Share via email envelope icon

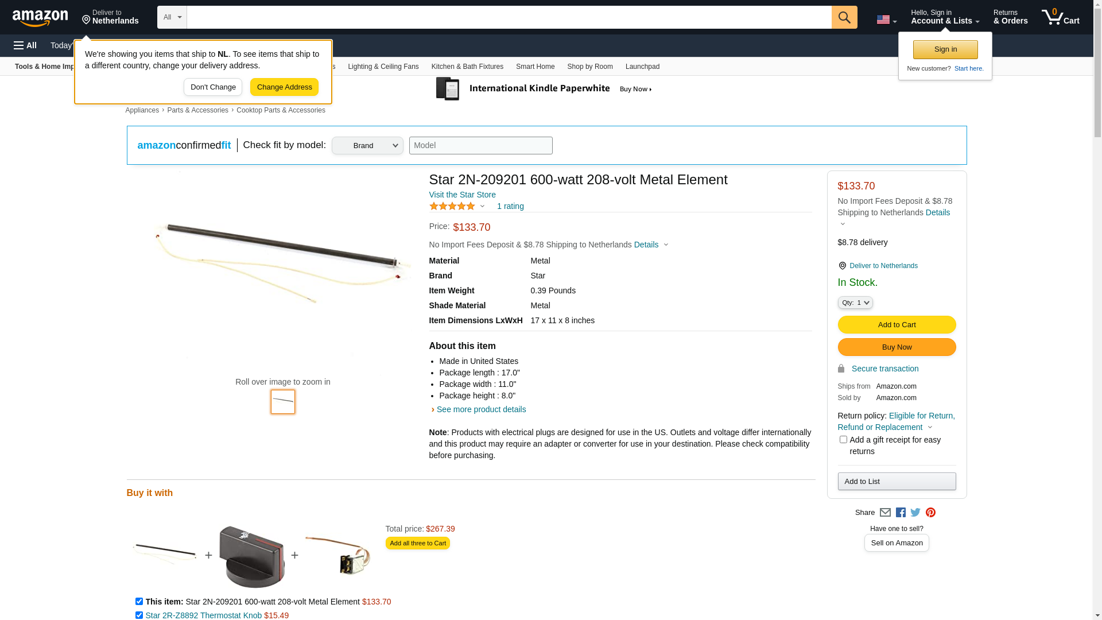[x=885, y=513]
